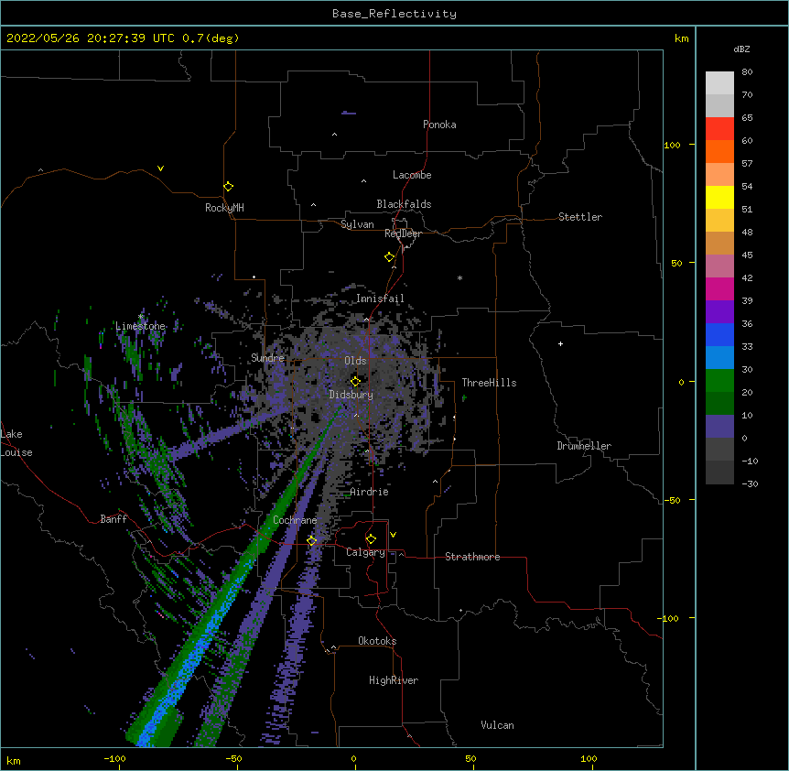789x771 pixels.
Task: Click the Okotoks label
Action: [377, 641]
